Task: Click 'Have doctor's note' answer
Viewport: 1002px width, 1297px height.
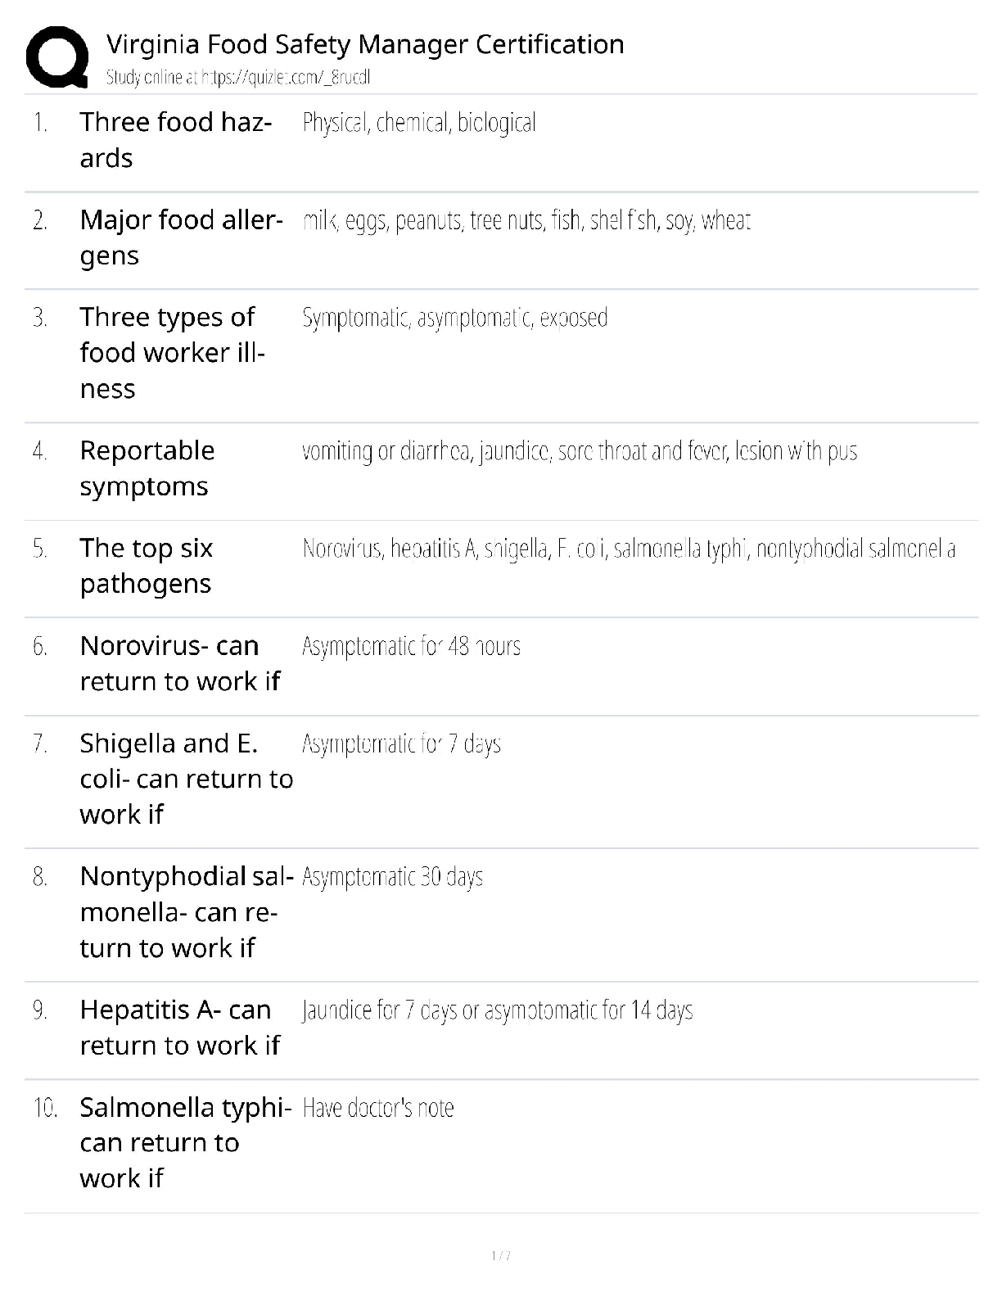Action: click(377, 1108)
